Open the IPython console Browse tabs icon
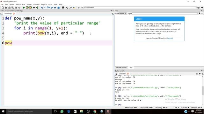 pos(116,74)
